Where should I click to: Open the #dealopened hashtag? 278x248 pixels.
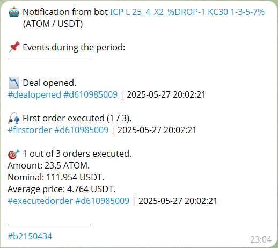click(x=34, y=94)
